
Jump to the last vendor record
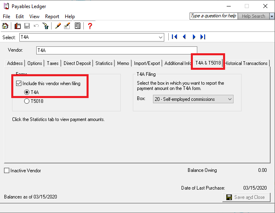(x=203, y=37)
